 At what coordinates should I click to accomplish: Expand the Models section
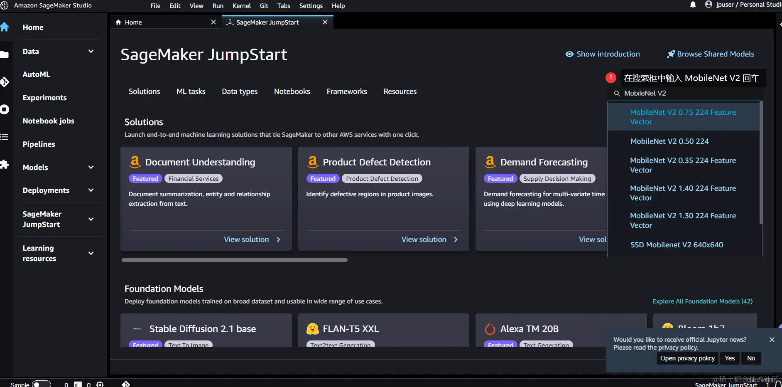(91, 167)
